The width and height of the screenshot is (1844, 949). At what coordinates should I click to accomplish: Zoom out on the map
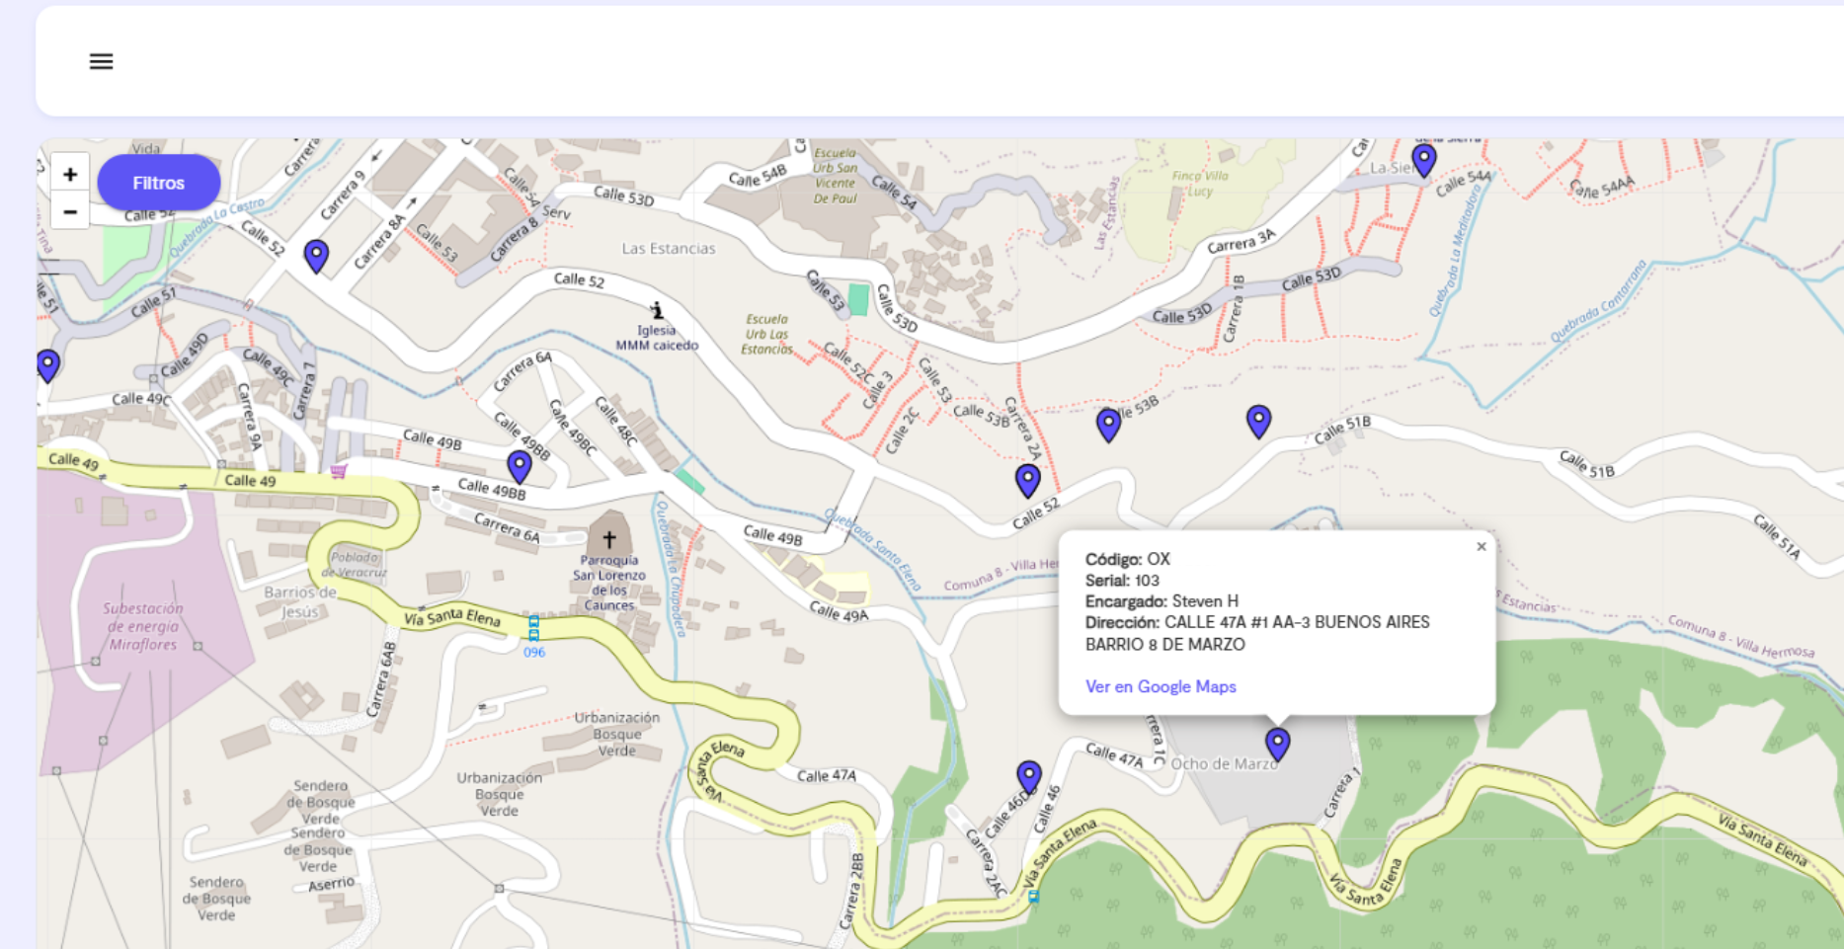click(x=70, y=211)
